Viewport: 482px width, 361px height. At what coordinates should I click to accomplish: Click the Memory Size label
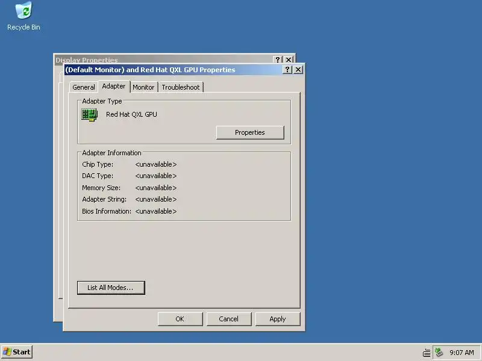click(x=101, y=188)
